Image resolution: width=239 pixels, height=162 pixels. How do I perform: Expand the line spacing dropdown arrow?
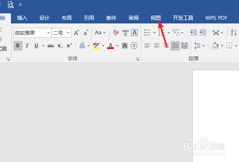coord(203,46)
